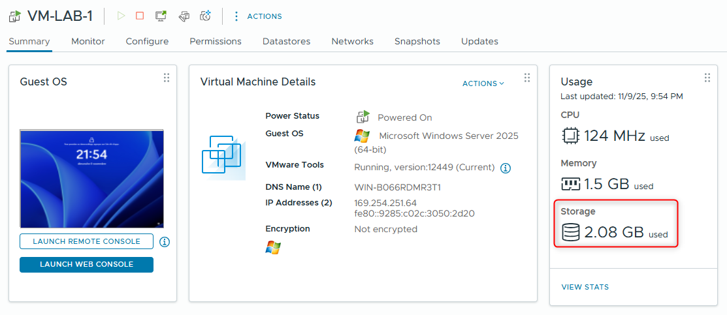The image size is (727, 315).
Task: Click the red Power Off stop icon
Action: [140, 16]
